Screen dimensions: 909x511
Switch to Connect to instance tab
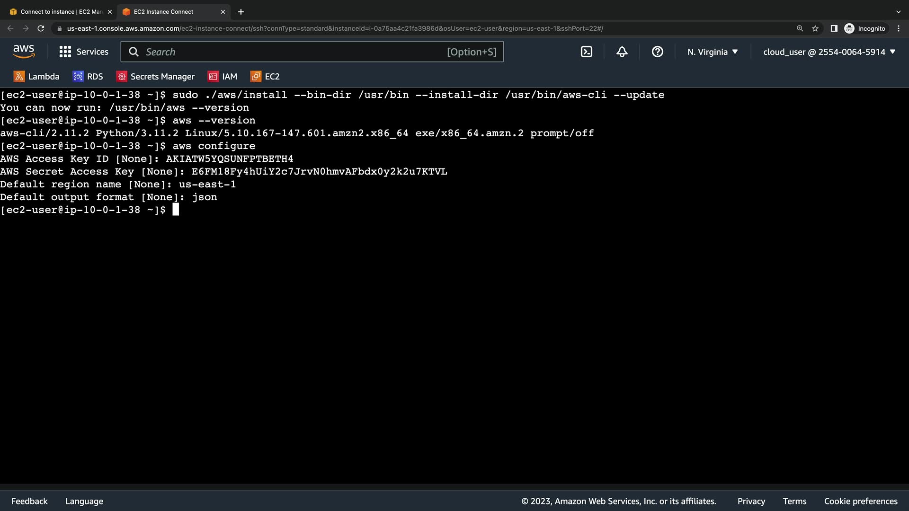[x=61, y=12]
